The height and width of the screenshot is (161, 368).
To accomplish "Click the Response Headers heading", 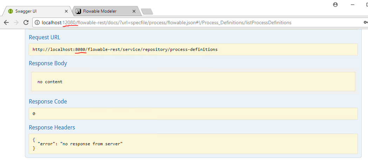I will (x=52, y=127).
